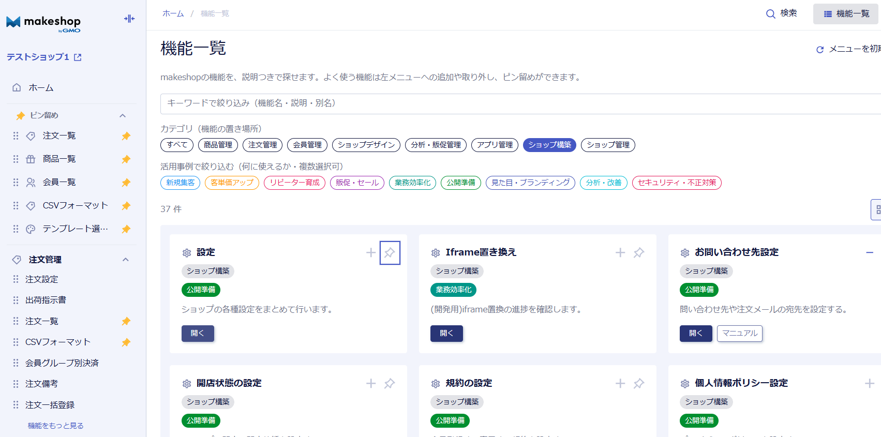Select the 会員管理 category chip

pos(307,145)
